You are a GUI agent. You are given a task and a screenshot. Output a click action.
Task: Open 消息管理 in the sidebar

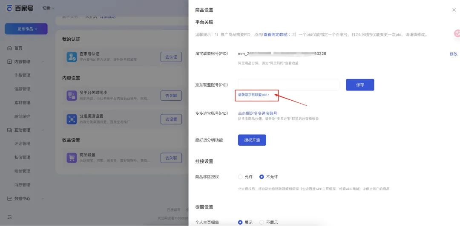coord(22,185)
